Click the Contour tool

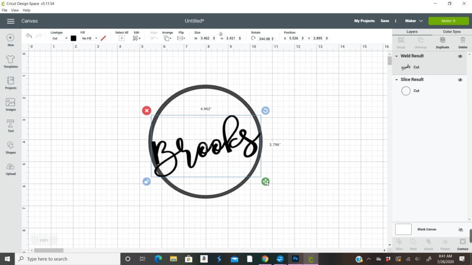point(463,244)
